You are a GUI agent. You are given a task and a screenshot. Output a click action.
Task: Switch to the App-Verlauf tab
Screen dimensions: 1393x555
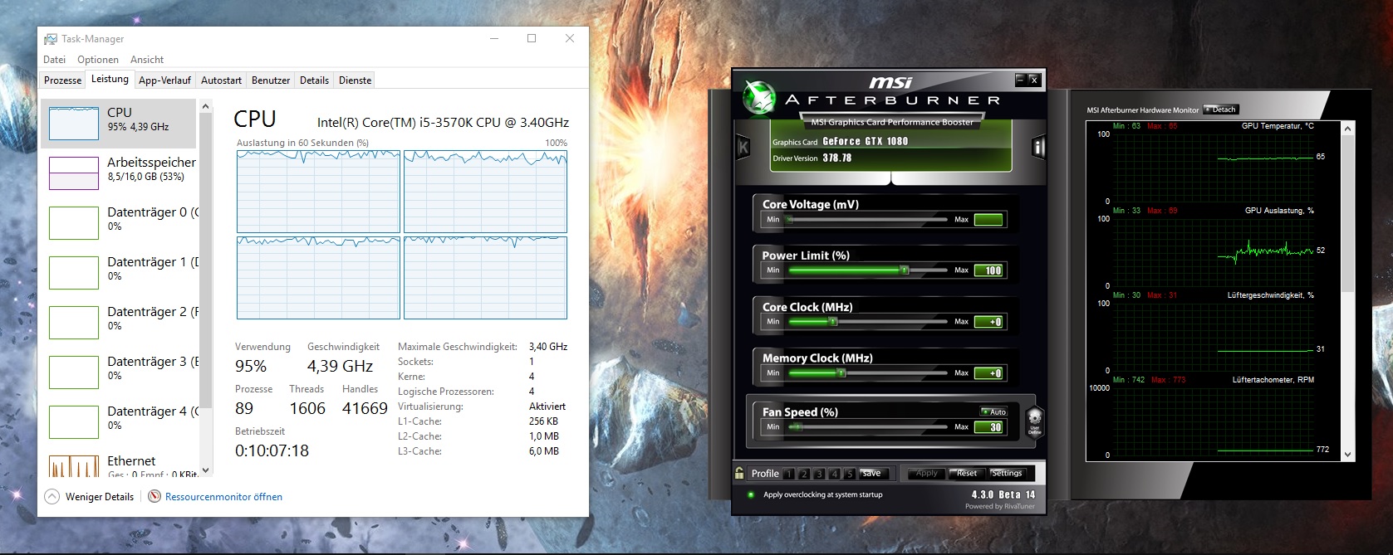164,80
